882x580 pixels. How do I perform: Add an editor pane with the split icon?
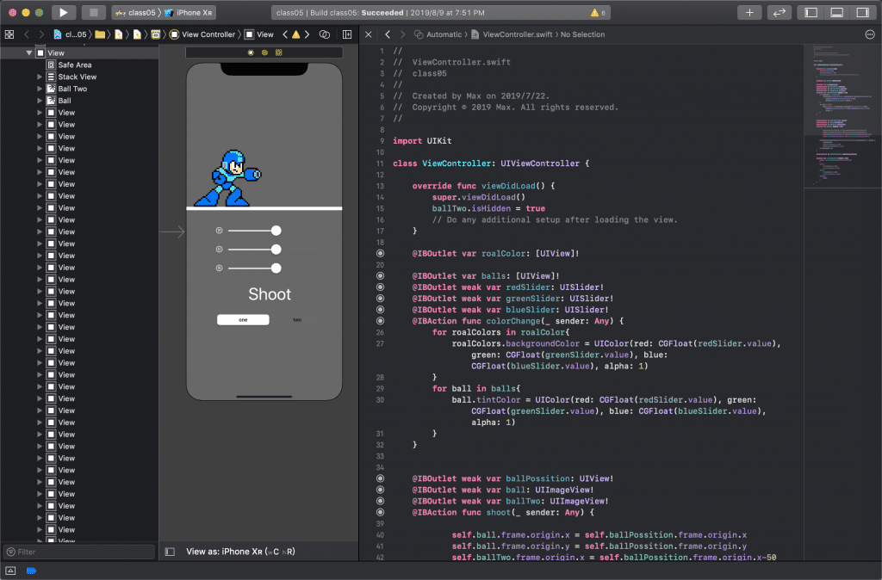point(347,34)
